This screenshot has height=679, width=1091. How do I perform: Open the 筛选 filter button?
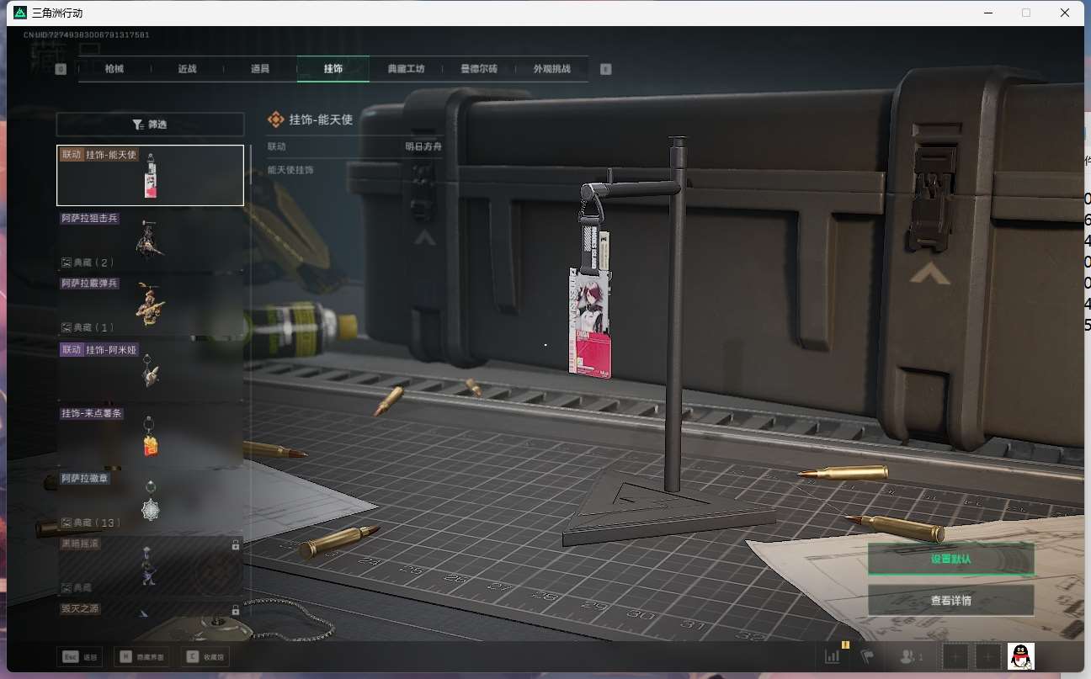pos(150,125)
